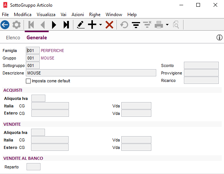Image resolution: width=224 pixels, height=174 pixels.
Task: Delete record with red X icon
Action: pyautogui.click(x=109, y=25)
